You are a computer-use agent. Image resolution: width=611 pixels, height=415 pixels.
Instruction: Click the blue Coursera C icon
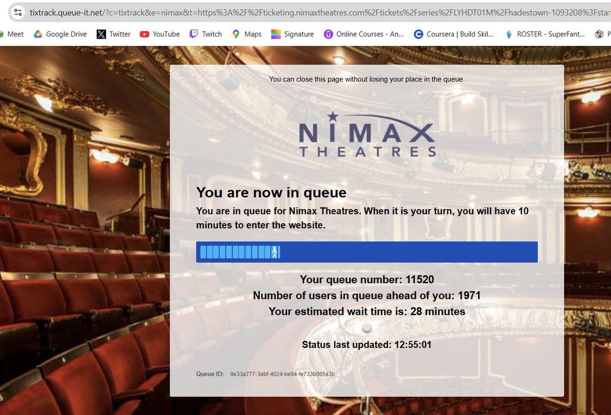pyautogui.click(x=418, y=34)
